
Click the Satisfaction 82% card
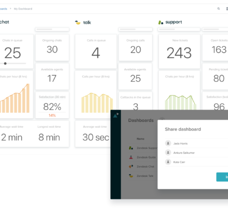click(x=52, y=105)
